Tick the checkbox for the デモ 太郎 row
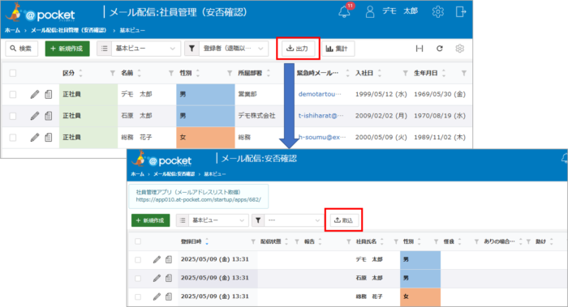568x307 pixels. 13,95
